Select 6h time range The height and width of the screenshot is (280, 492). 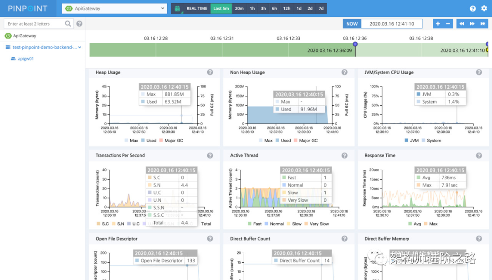coord(275,9)
